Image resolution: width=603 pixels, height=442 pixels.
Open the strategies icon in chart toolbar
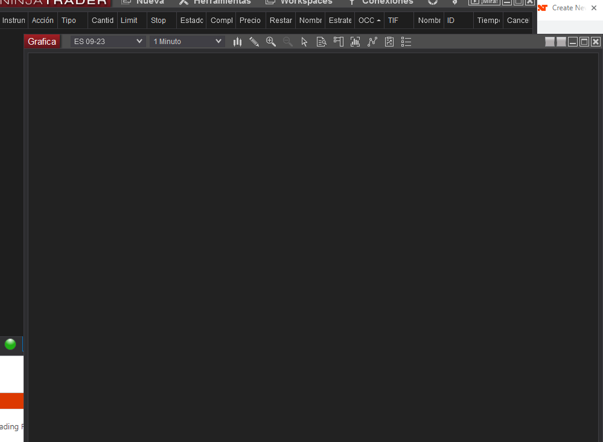(x=389, y=42)
